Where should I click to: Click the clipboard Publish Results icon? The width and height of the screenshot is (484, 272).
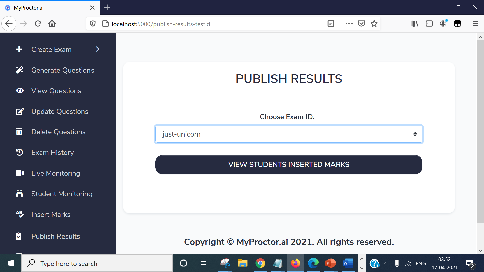pyautogui.click(x=19, y=236)
